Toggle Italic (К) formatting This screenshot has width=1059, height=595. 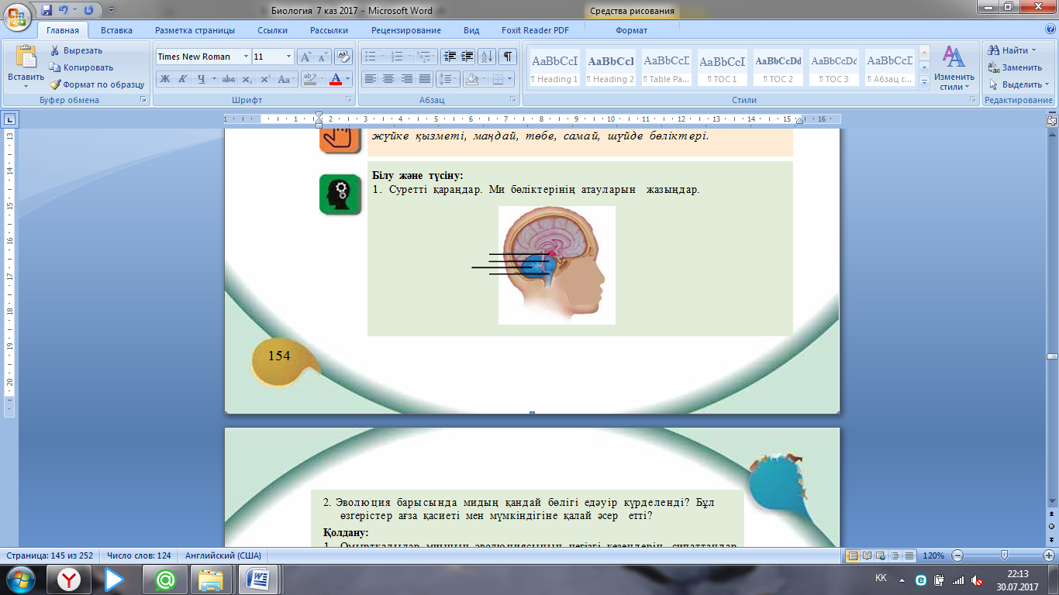[x=183, y=79]
